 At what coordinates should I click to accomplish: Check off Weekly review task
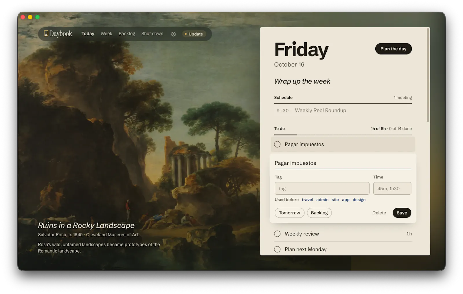click(x=277, y=234)
